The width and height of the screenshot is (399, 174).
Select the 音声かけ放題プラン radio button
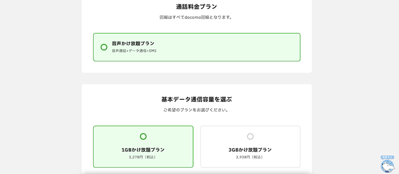104,47
